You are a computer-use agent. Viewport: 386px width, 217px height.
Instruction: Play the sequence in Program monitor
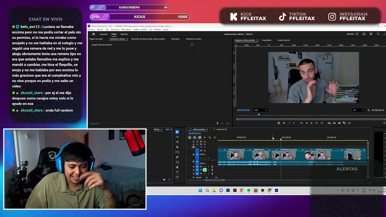coord(312,123)
